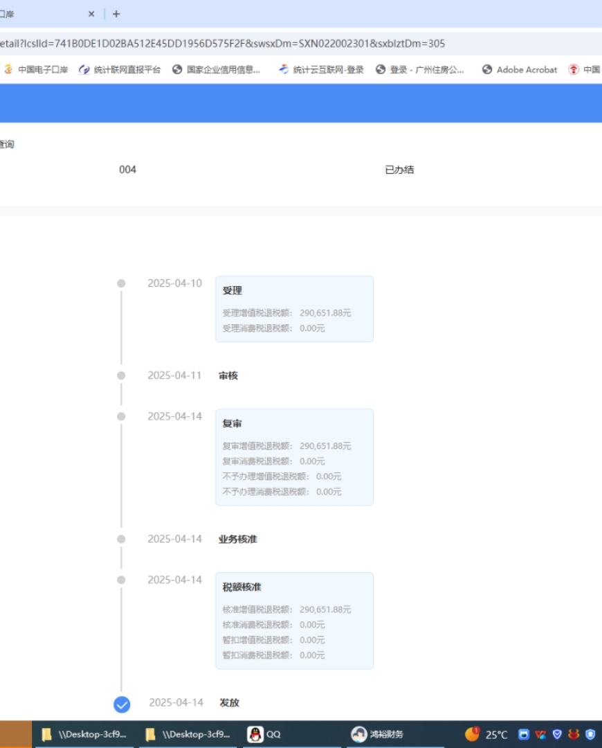Open a new browser tab with the plus button
This screenshot has width=602, height=748.
coord(116,14)
